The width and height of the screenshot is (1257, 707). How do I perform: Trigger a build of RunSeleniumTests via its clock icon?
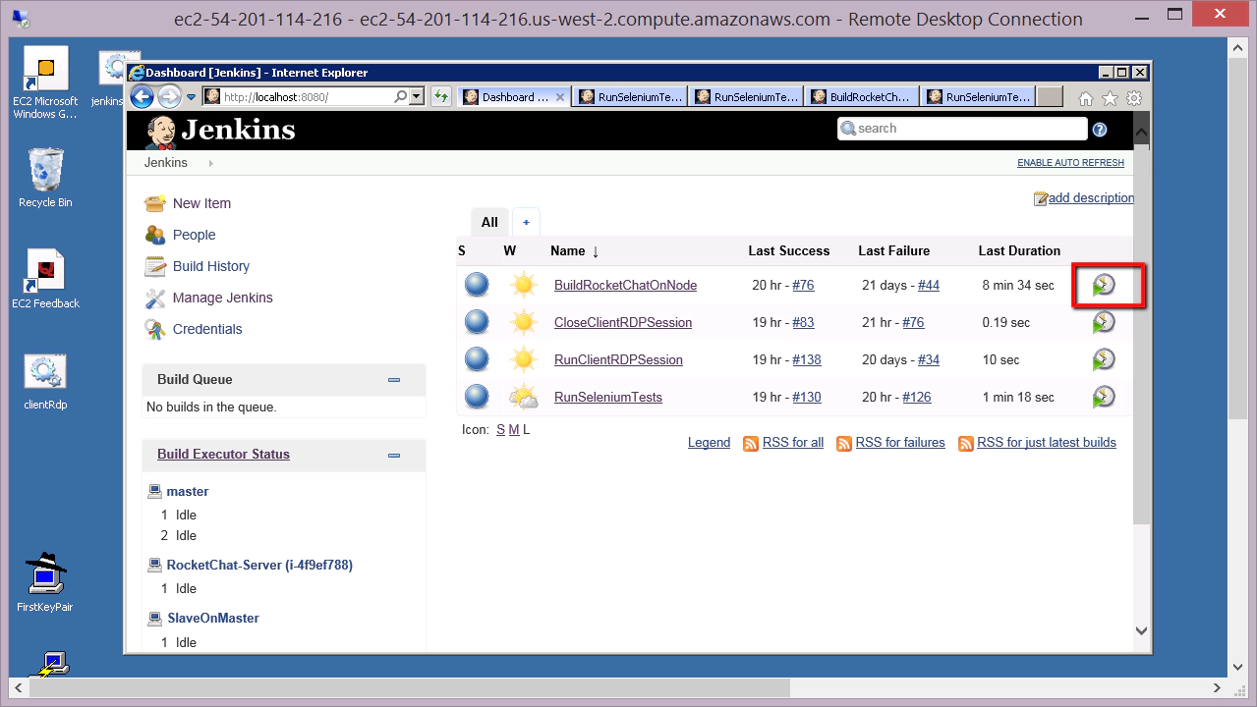1103,397
